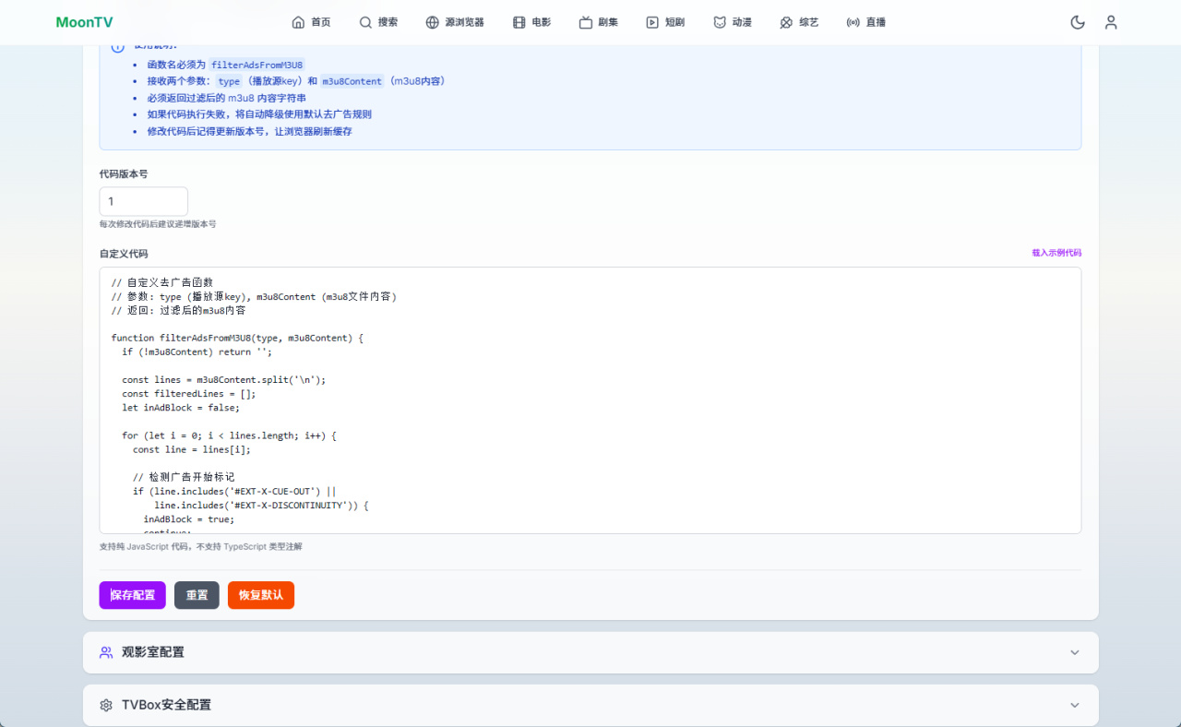Click bullet 必须返回过滤后的 m3u8 内容字符串
This screenshot has width=1181, height=727.
[x=227, y=98]
